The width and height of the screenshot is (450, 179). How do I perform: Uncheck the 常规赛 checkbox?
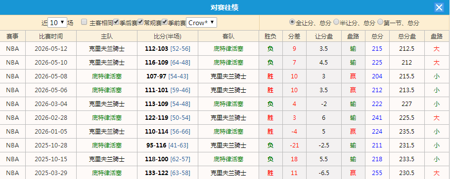tap(140, 22)
